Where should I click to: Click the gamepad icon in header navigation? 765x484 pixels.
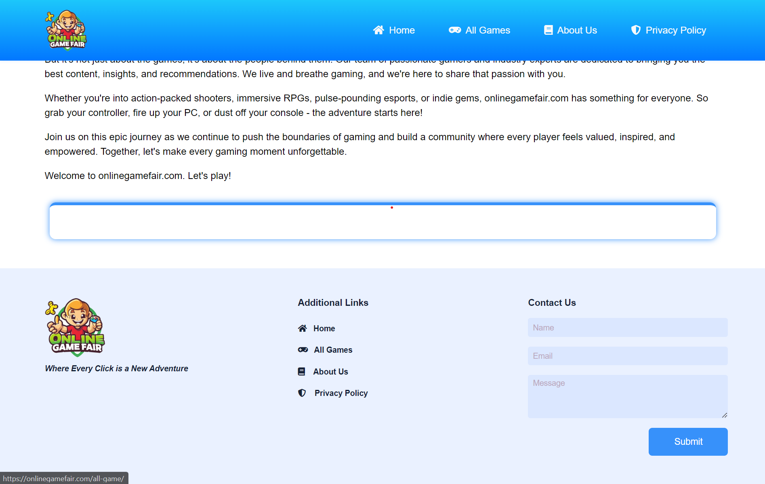[x=455, y=30]
